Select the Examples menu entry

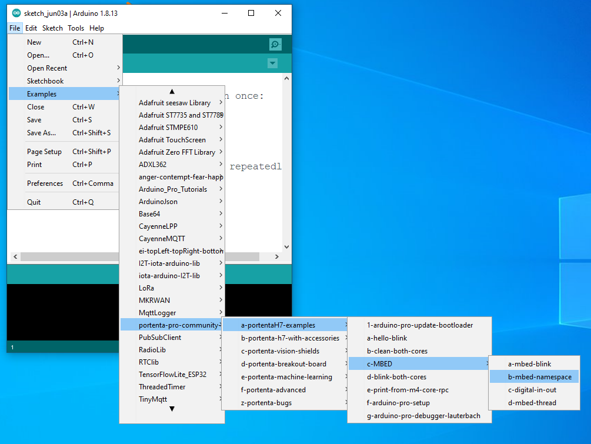coord(65,94)
